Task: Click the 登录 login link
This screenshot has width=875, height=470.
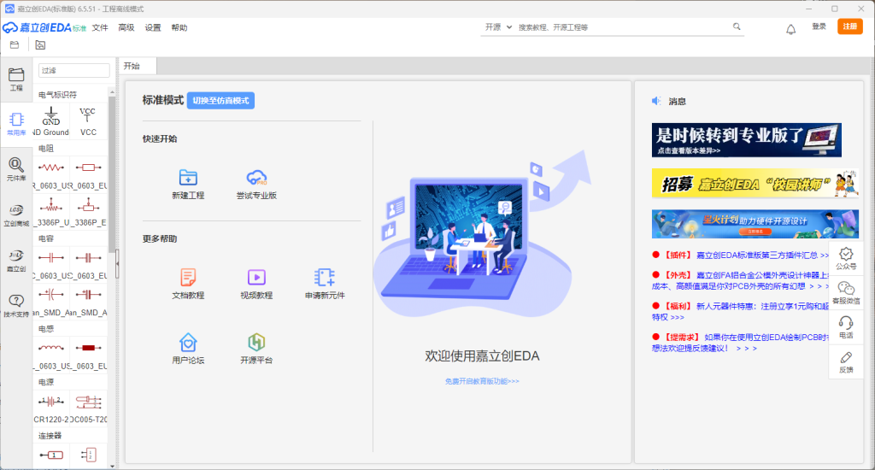Action: pyautogui.click(x=819, y=26)
